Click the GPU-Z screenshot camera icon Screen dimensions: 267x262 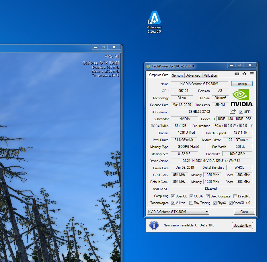[x=237, y=74]
